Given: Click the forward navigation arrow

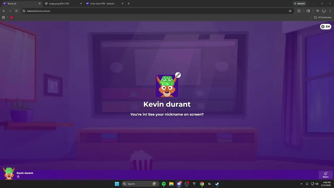Looking at the screenshot, I should point(10,11).
